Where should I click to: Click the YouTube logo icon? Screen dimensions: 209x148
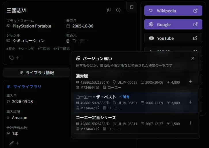[x=151, y=38]
